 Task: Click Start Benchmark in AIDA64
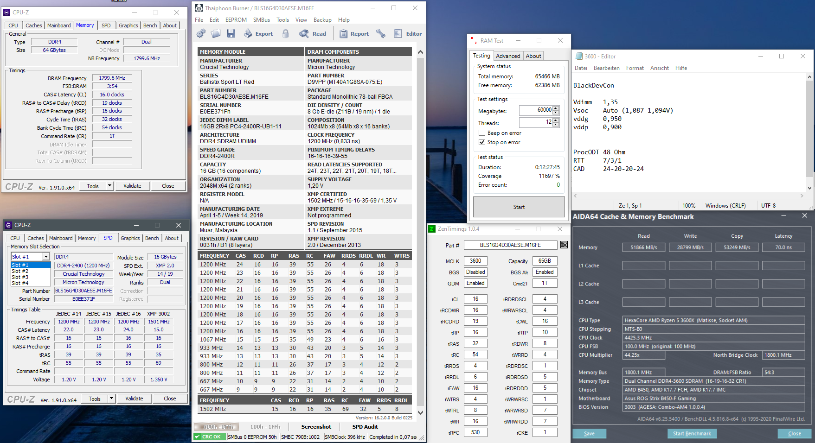(692, 434)
